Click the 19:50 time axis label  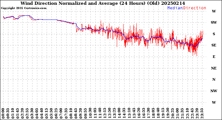(168, 114)
